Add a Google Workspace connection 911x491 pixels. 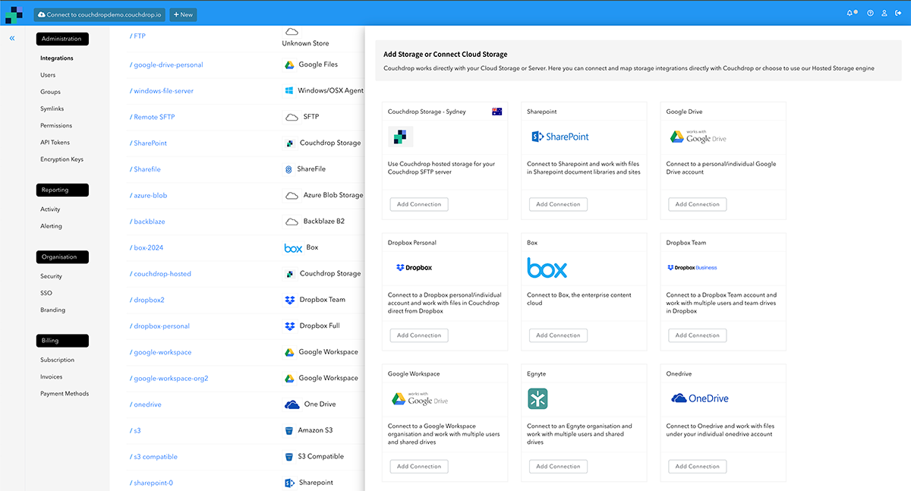pos(419,467)
